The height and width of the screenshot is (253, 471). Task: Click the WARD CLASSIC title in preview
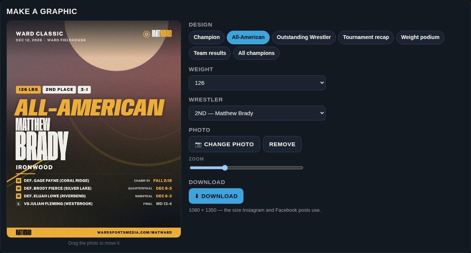click(x=40, y=33)
